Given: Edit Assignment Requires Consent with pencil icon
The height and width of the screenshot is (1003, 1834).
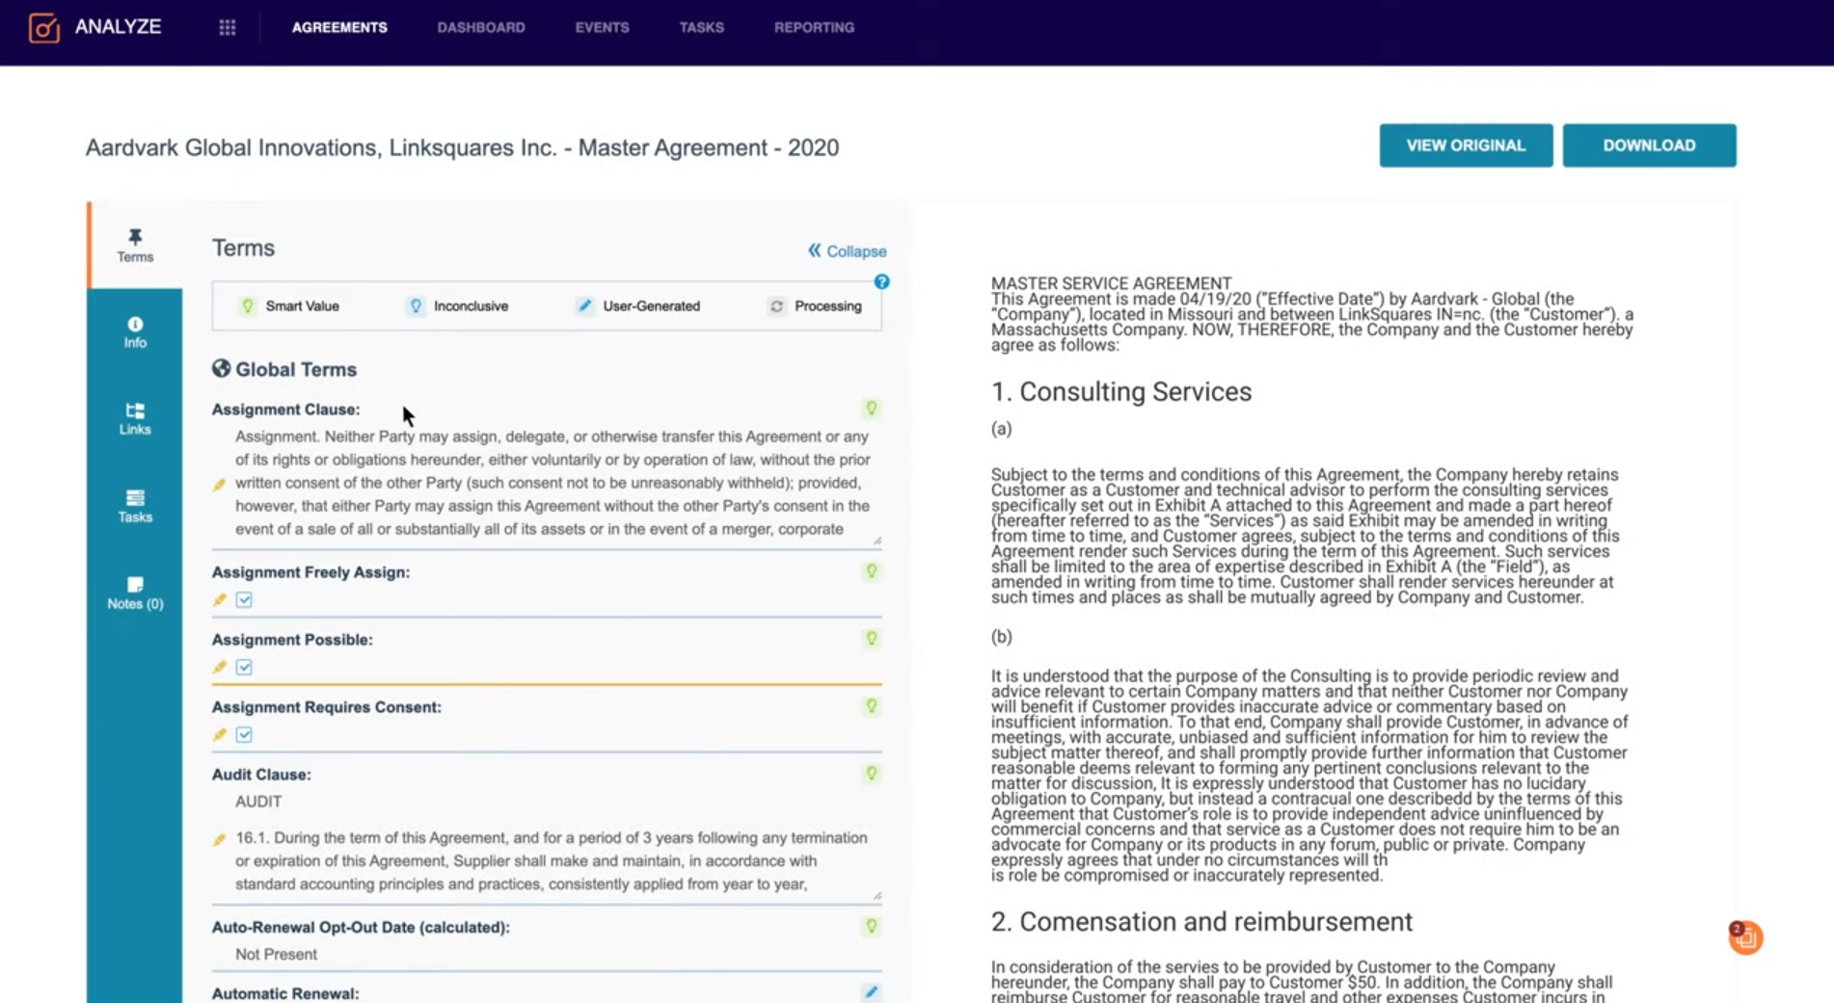Looking at the screenshot, I should coord(219,735).
